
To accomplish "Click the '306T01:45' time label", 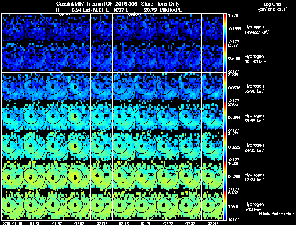I will (13, 224).
